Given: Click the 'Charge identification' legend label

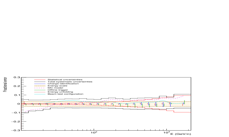Looking at the screenshot, I should [63, 84].
